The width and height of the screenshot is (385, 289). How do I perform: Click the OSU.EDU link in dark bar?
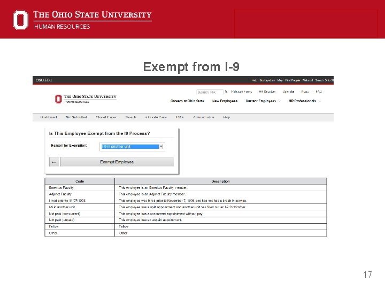coord(44,80)
